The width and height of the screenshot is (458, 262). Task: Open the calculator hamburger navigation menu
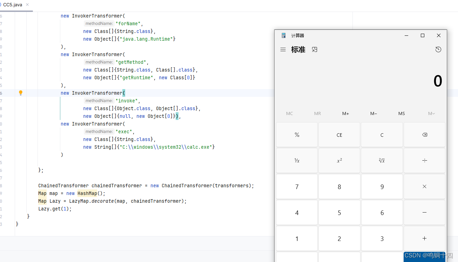283,50
